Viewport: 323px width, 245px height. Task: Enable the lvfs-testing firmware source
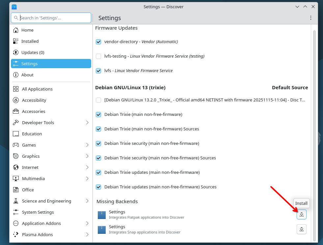pyautogui.click(x=98, y=56)
